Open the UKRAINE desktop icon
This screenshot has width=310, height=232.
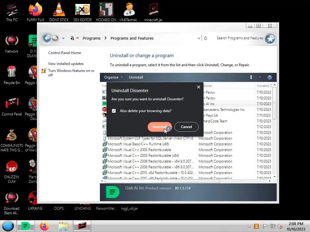pyautogui.click(x=35, y=201)
